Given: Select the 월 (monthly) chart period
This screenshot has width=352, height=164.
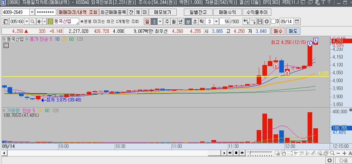Looking at the screenshot, I should pos(173,21).
